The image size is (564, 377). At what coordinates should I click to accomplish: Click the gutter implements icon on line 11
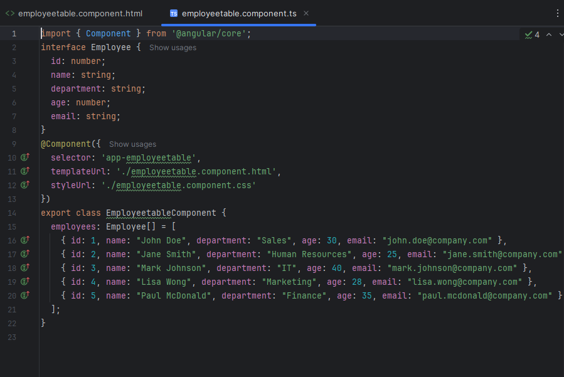pyautogui.click(x=25, y=171)
